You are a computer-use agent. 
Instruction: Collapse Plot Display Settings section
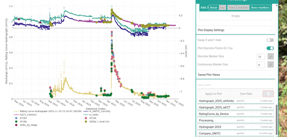[x=271, y=30]
